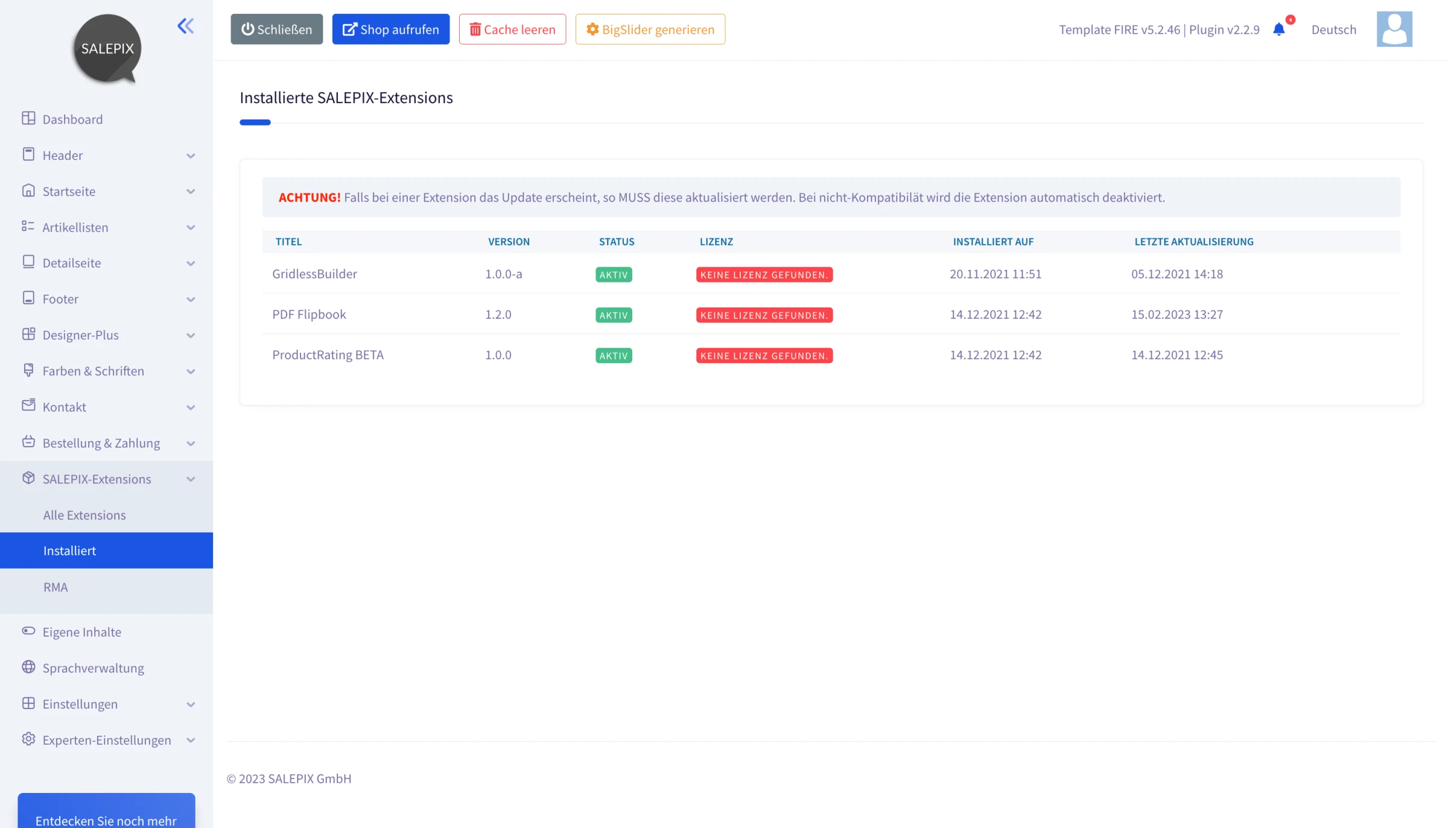Screen dimensions: 1448x828
Task: Click version 1.0.0-a of GridlessBuilder
Action: tap(504, 274)
